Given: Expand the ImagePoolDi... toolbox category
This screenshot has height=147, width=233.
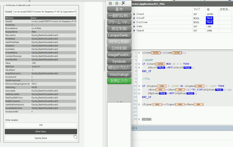Looking at the screenshot, I should (119, 55).
